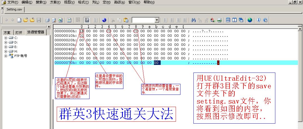Viewport: 303px width, 129px height.
Task: Open the 文件(F) menu
Action: 13,2
